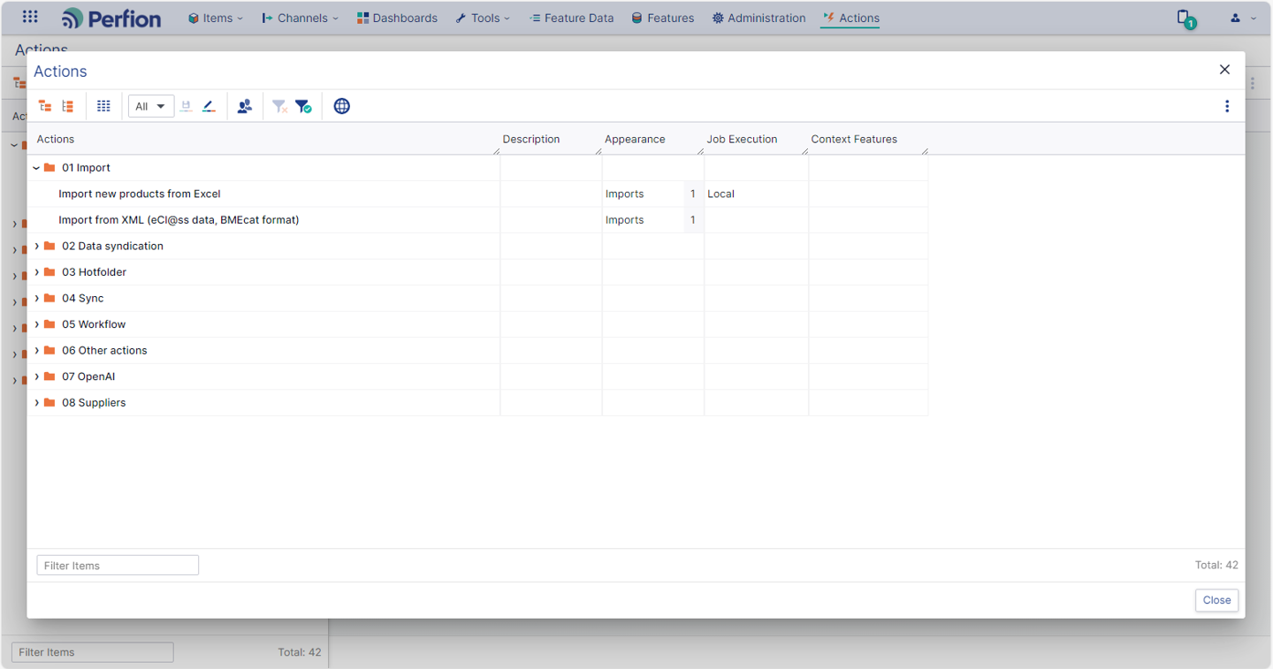This screenshot has height=669, width=1273.
Task: Click the Job Execution column header
Action: click(756, 139)
